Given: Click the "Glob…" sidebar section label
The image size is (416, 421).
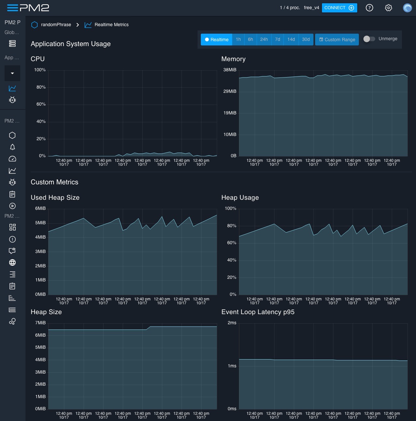Looking at the screenshot, I should [x=12, y=32].
